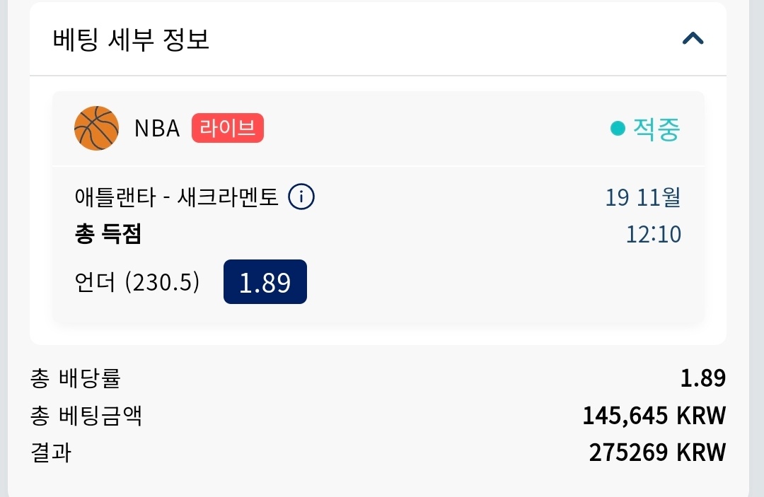Collapse the 베팅 세부 정보 section chevron
The height and width of the screenshot is (497, 764).
click(693, 39)
